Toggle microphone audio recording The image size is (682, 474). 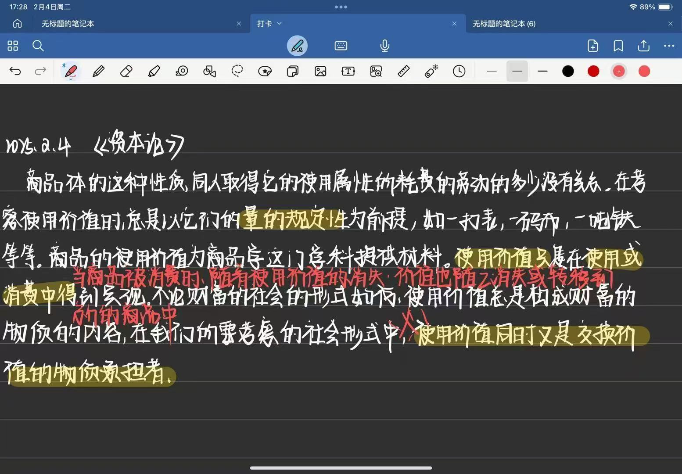point(384,46)
